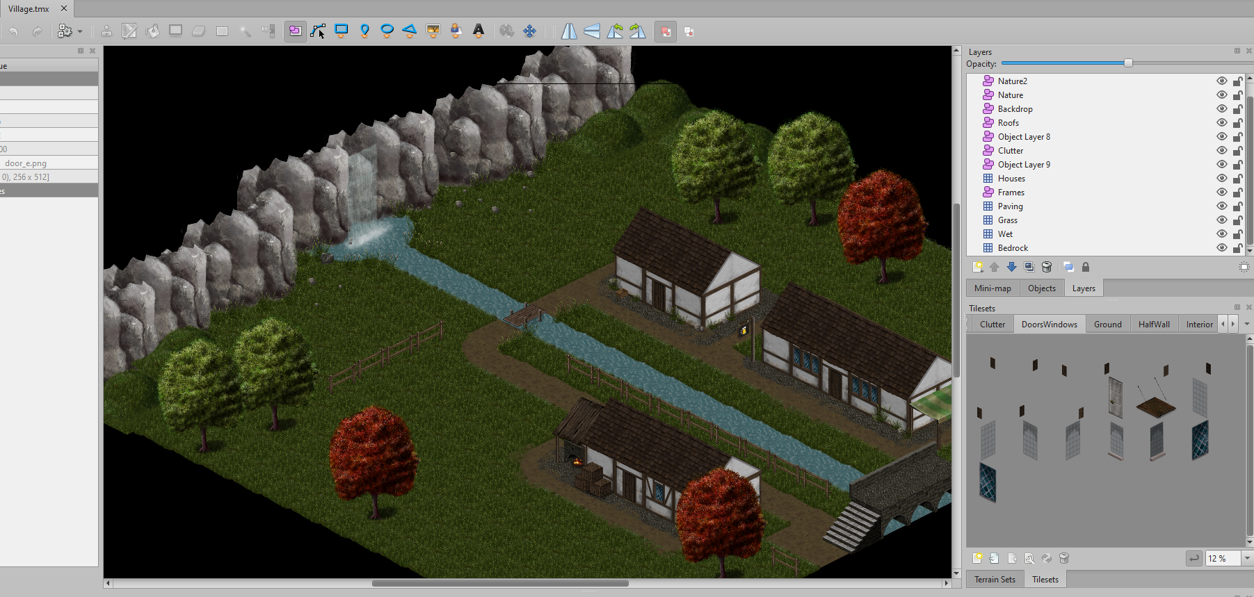Click the Flip Horizontal toolbar icon
This screenshot has width=1254, height=597.
[569, 31]
